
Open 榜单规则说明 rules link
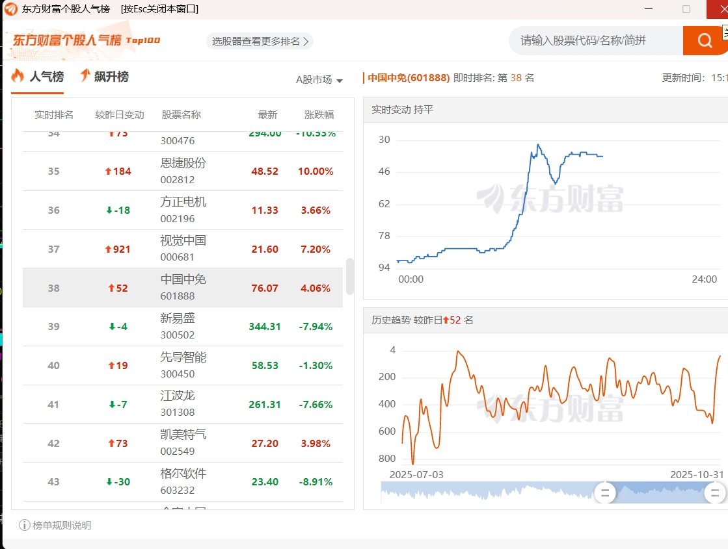click(x=62, y=525)
